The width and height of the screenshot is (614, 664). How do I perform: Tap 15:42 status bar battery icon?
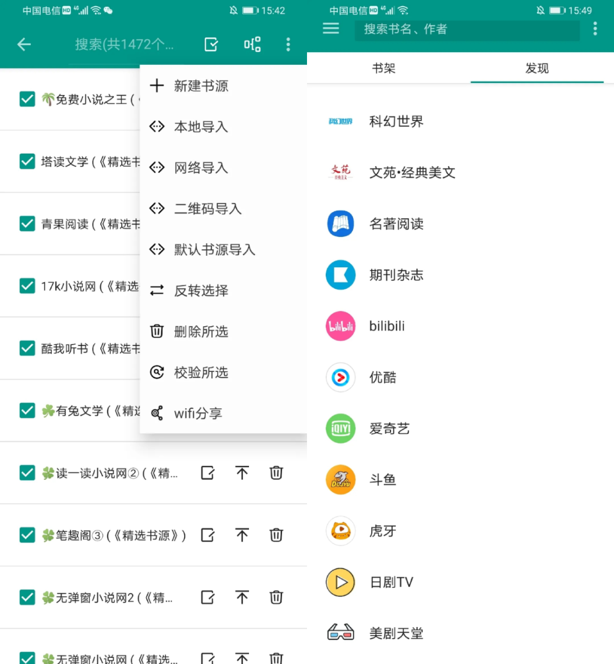(x=250, y=10)
